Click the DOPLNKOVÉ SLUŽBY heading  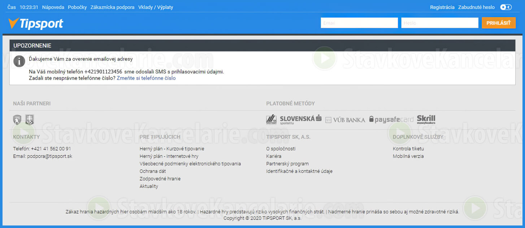point(418,137)
